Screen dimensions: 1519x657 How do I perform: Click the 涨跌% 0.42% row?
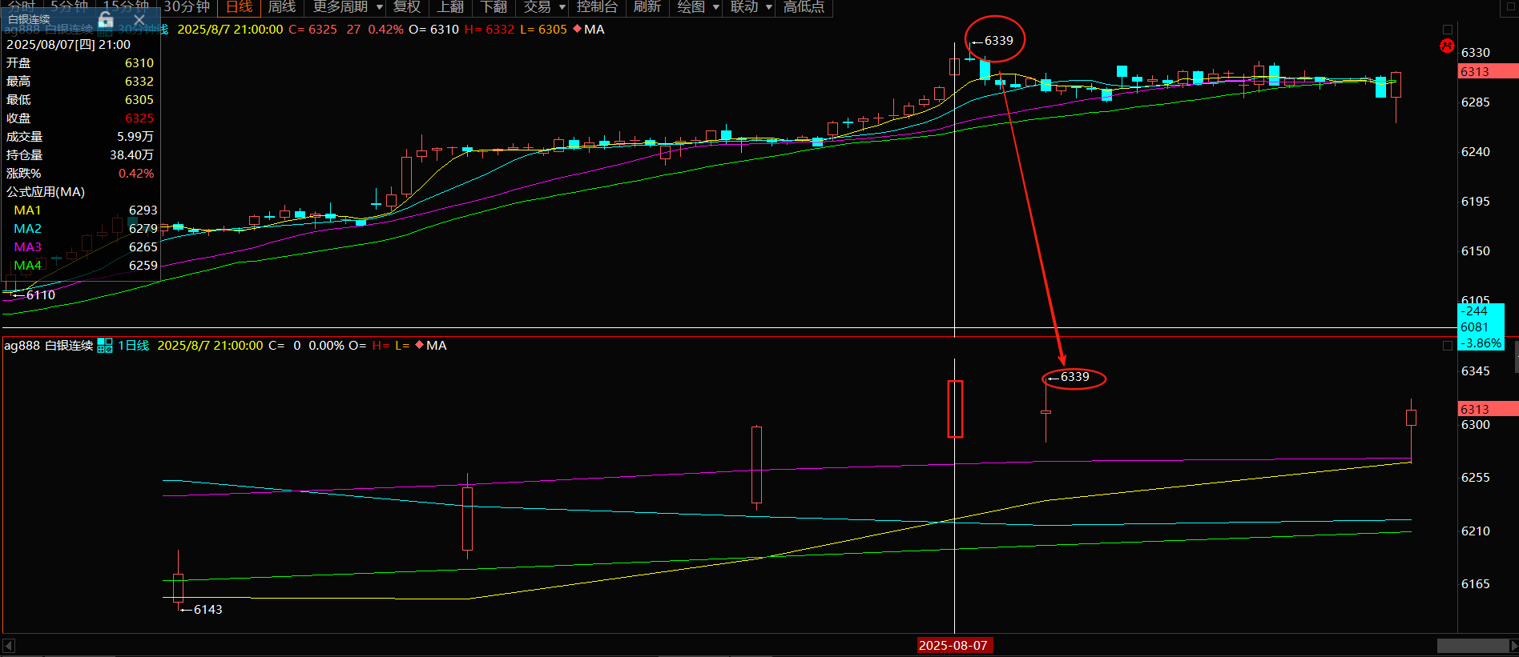(x=80, y=174)
